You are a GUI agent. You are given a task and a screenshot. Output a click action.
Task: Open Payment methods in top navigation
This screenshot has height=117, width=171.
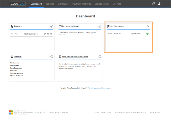[x=82, y=4]
